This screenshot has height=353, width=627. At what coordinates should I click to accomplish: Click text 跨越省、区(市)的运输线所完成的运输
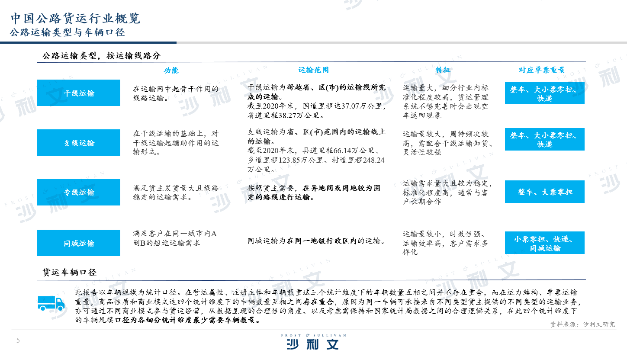(x=316, y=92)
